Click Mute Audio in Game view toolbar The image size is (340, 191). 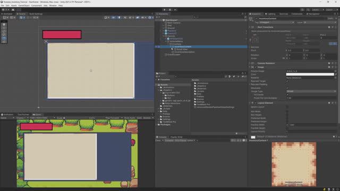[x=130, y=118]
